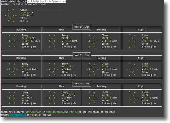Select the Thu 16. Jun date header
Viewport: 170px width, 123px height.
[x=82, y=84]
